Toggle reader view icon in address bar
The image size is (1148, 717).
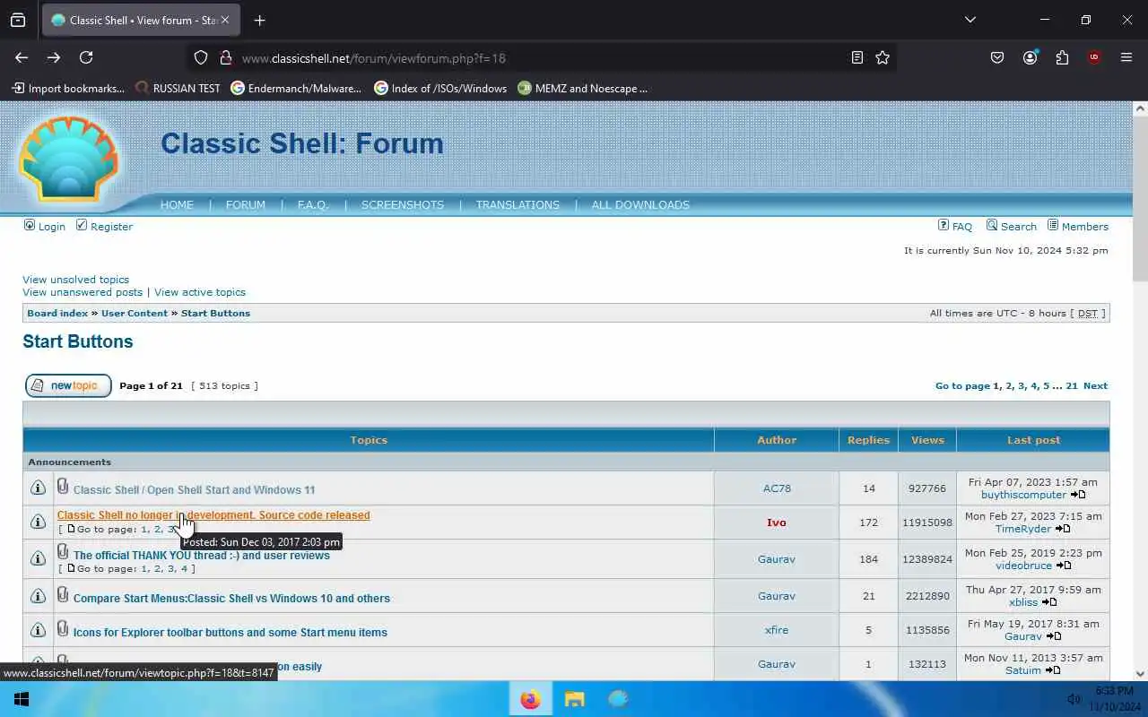pos(857,57)
